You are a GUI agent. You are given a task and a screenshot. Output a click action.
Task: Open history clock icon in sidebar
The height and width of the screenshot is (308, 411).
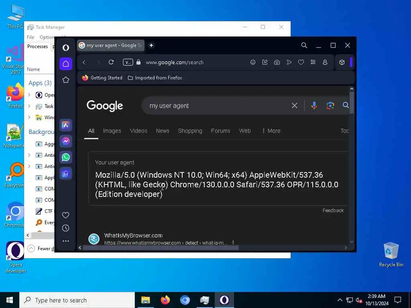tap(65, 228)
